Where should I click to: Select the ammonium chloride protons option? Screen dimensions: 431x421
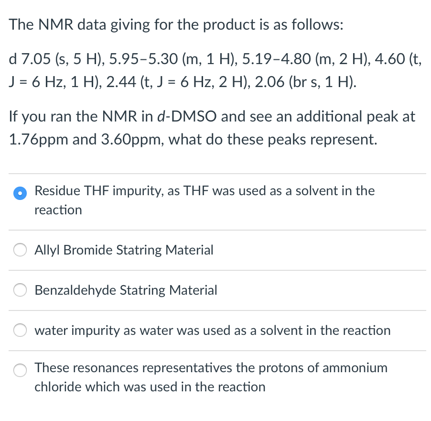tap(211, 377)
